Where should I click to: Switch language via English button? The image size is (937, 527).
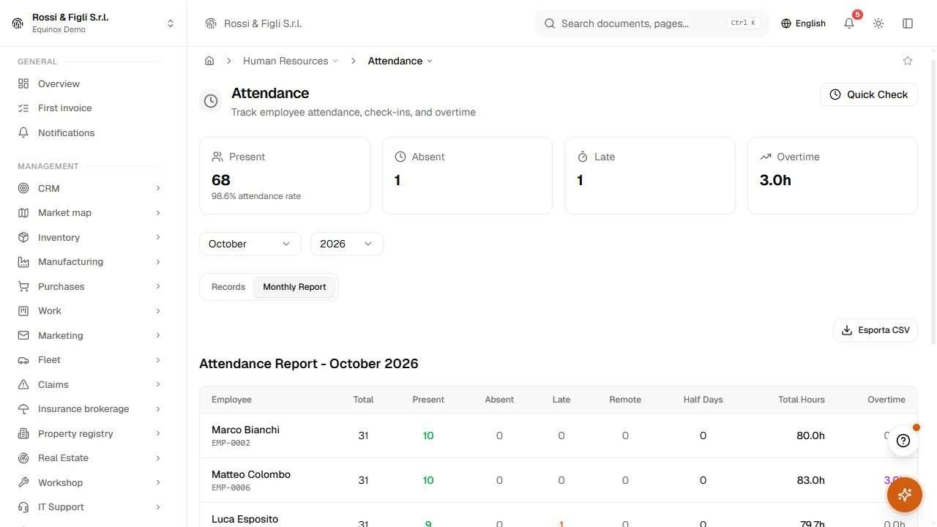pos(803,23)
